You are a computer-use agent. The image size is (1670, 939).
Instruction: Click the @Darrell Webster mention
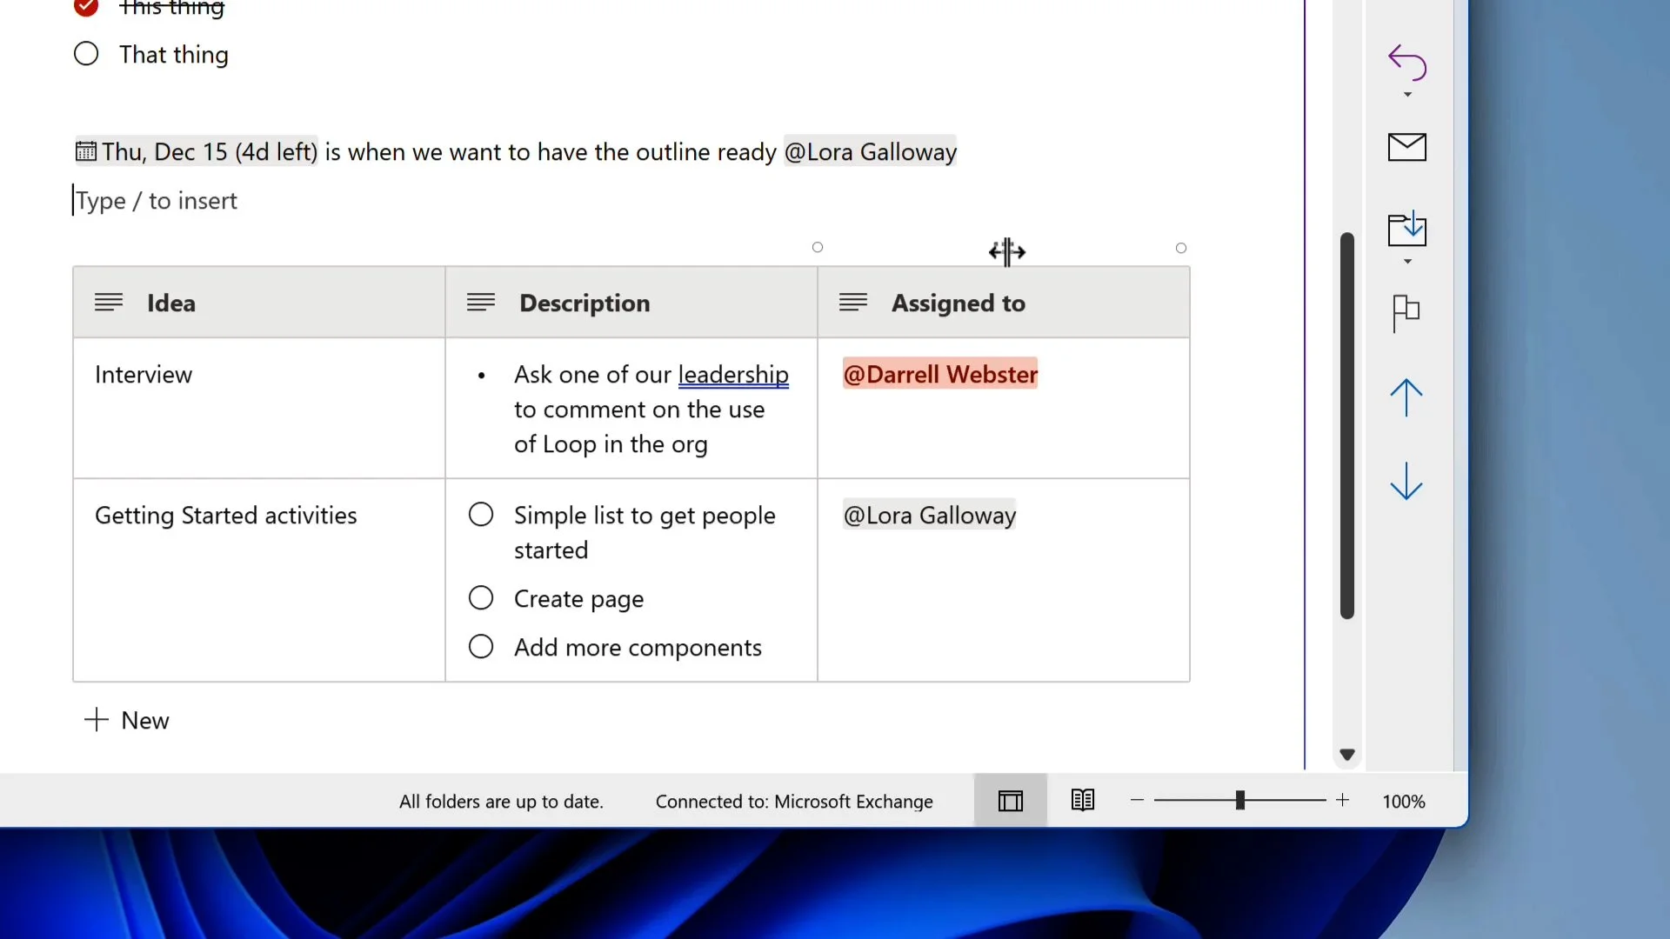pyautogui.click(x=939, y=374)
